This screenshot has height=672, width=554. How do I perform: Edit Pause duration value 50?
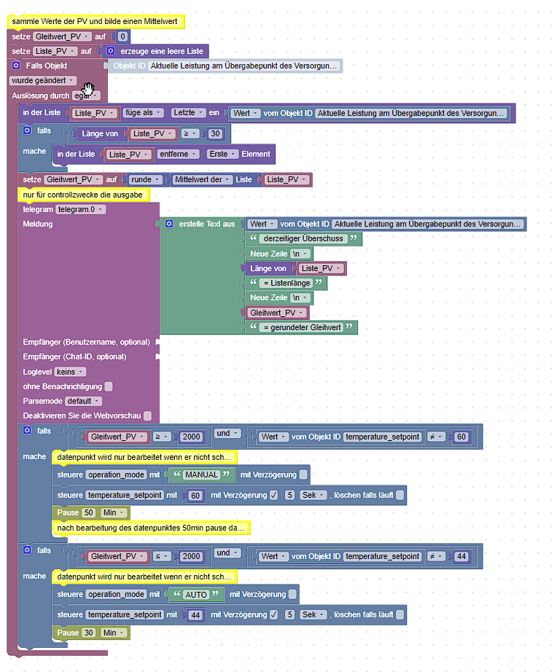click(89, 512)
